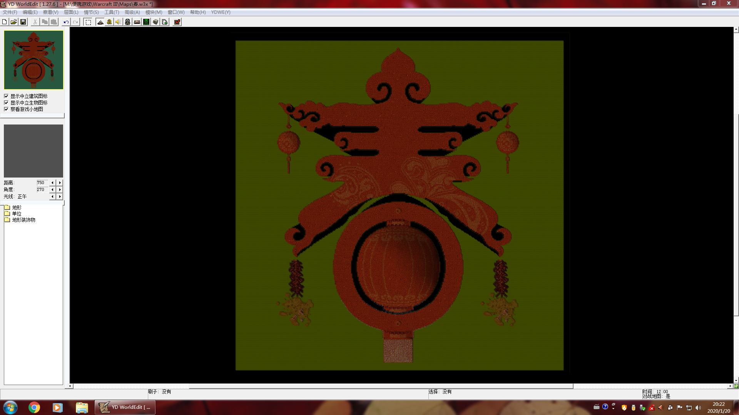Open Google Chrome from the taskbar
Screen dimensions: 739x415
[x=34, y=407]
